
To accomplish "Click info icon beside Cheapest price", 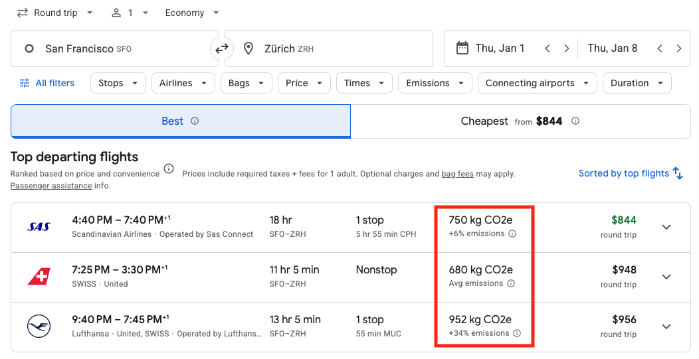I will (x=575, y=121).
